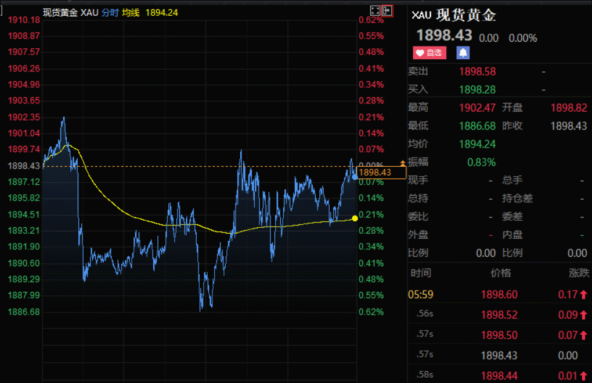Click the 卖出 price 1898.58
This screenshot has width=592, height=383.
pos(478,71)
